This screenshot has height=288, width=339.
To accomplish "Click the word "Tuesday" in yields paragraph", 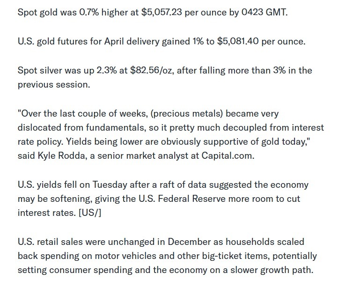I will pyautogui.click(x=110, y=185).
